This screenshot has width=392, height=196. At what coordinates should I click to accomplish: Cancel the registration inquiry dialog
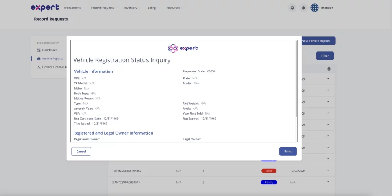81,152
